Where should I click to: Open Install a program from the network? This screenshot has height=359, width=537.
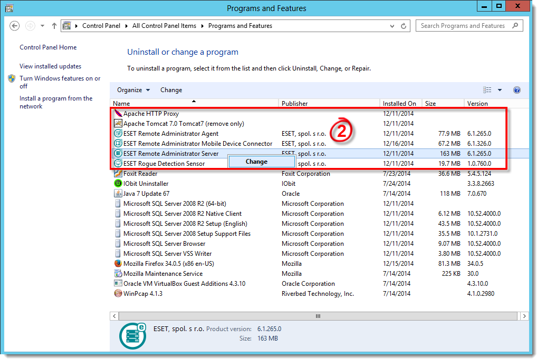click(x=56, y=102)
